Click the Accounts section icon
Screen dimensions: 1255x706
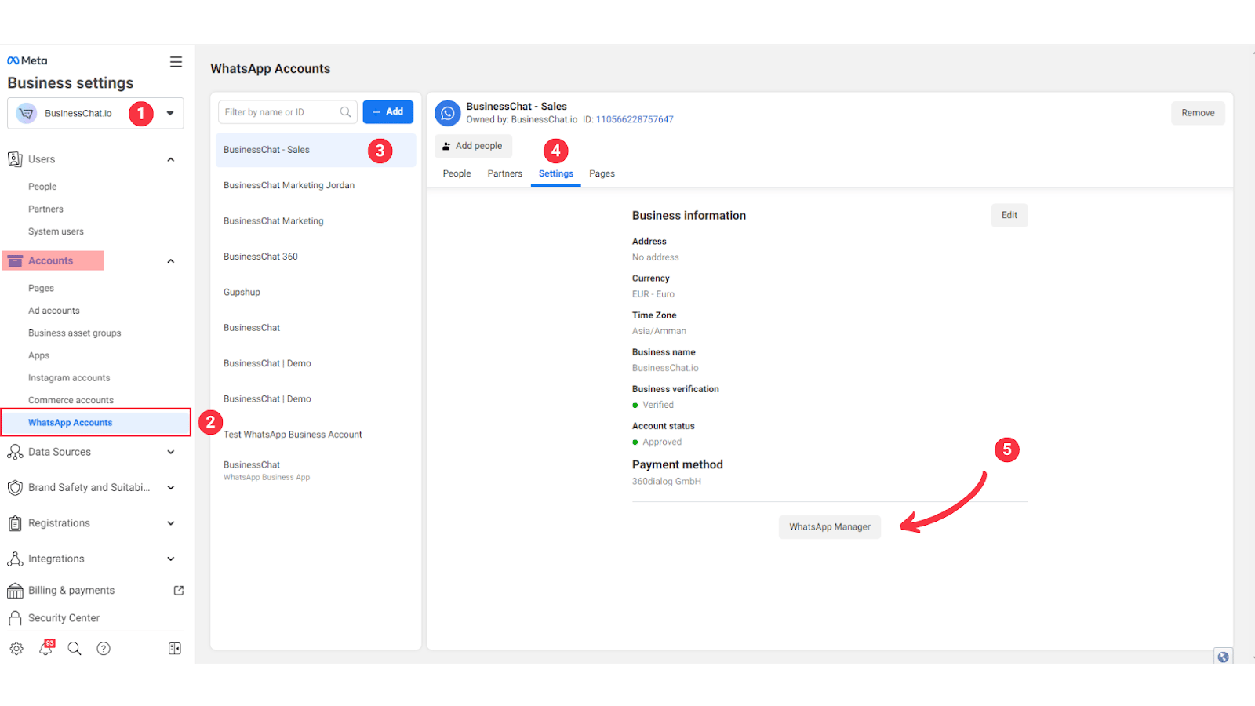pyautogui.click(x=15, y=260)
